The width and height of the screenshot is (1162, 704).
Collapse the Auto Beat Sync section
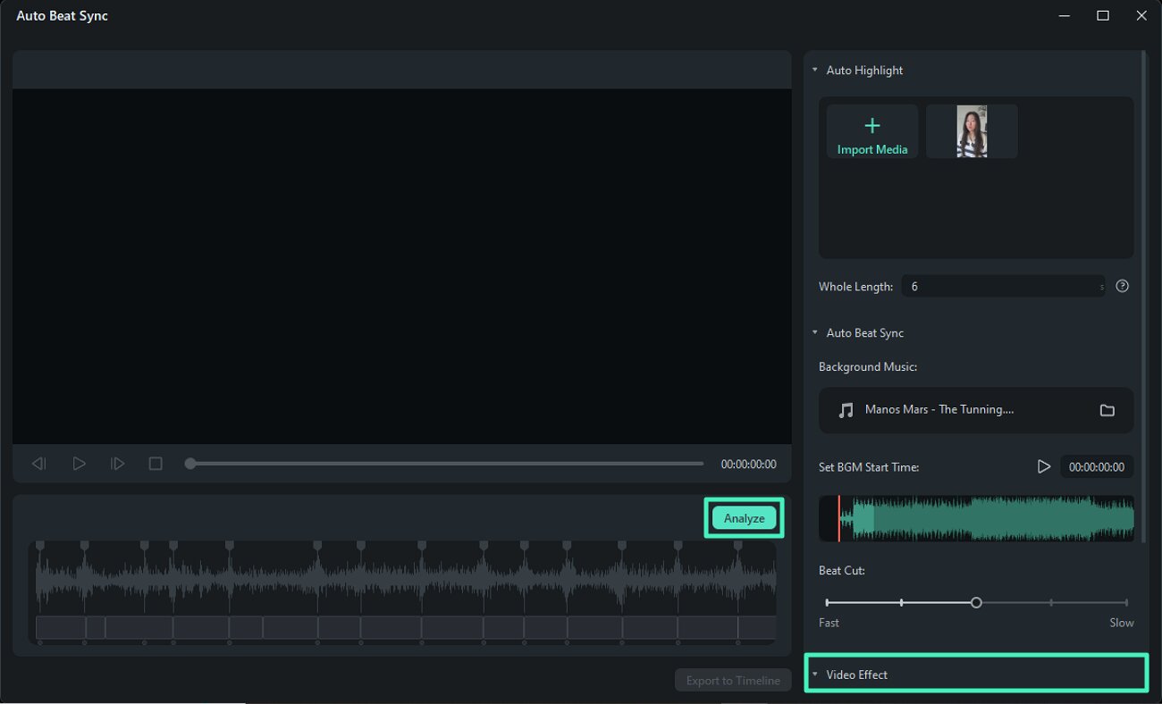(815, 332)
